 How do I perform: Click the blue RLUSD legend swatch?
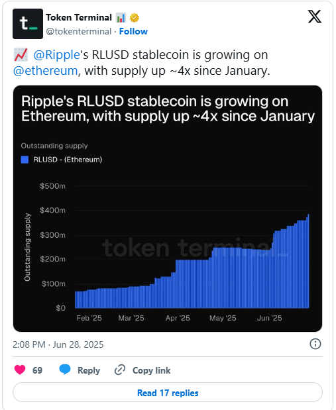click(25, 160)
